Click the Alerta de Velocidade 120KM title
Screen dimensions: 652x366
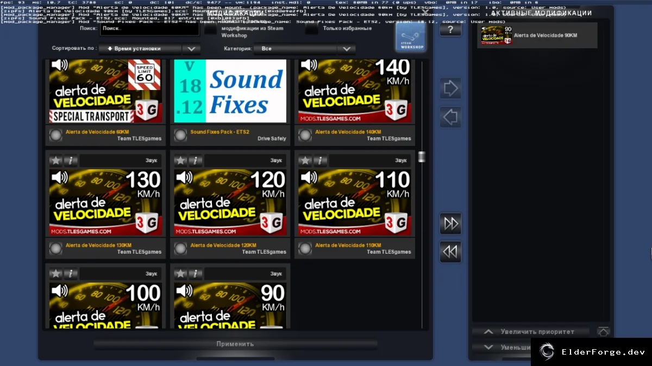pyautogui.click(x=223, y=245)
